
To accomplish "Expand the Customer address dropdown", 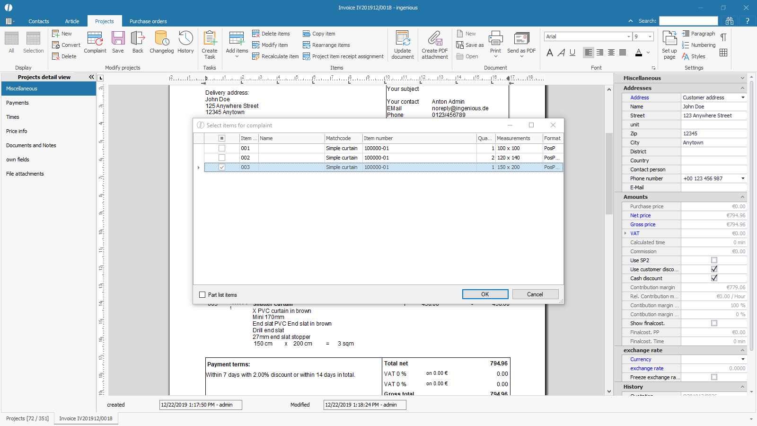I will (743, 98).
